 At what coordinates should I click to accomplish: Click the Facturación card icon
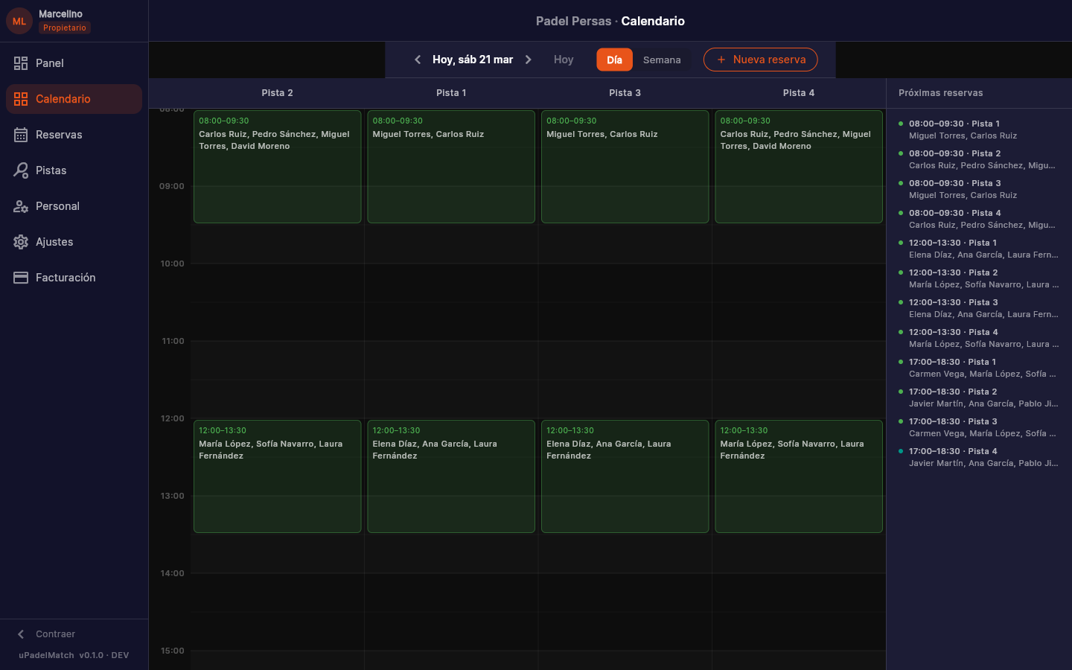(x=21, y=278)
